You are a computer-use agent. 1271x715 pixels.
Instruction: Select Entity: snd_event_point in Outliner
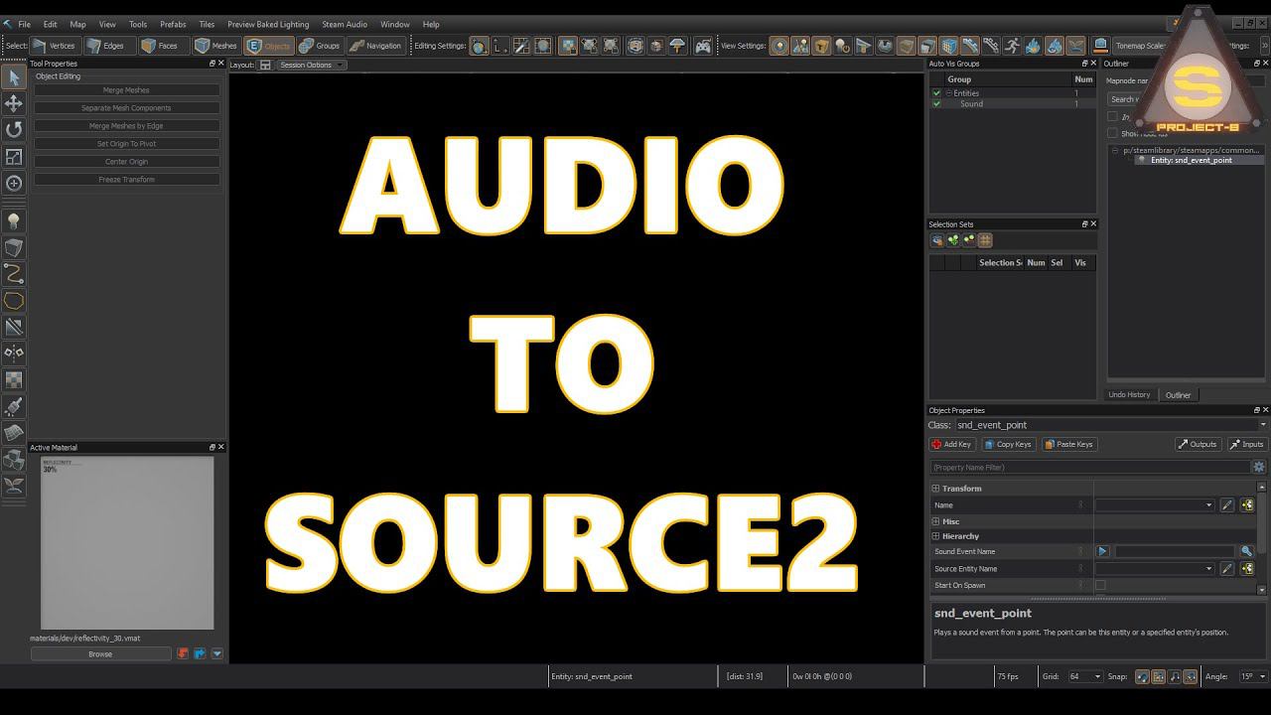(1191, 160)
